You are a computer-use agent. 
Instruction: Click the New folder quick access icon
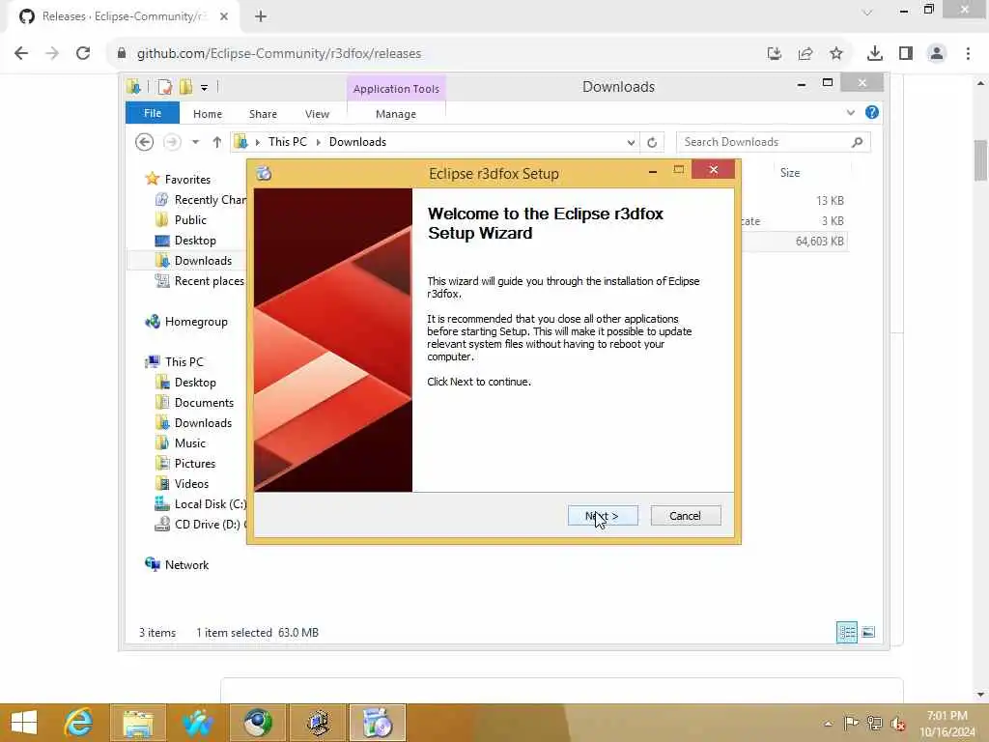[x=185, y=86]
